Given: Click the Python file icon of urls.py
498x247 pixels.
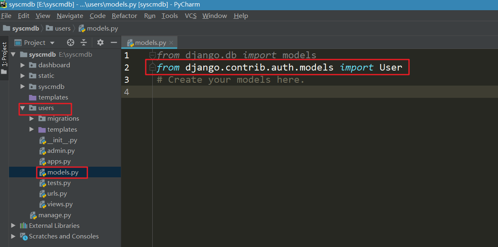Looking at the screenshot, I should click(42, 194).
